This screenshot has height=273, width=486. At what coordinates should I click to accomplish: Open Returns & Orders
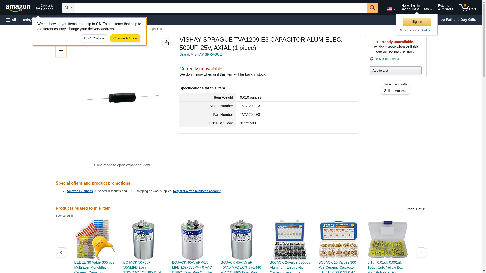(445, 8)
